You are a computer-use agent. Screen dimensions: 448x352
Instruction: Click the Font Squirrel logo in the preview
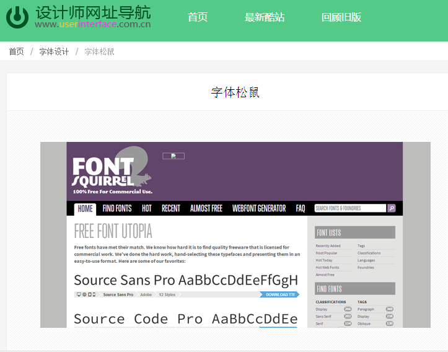[112, 170]
